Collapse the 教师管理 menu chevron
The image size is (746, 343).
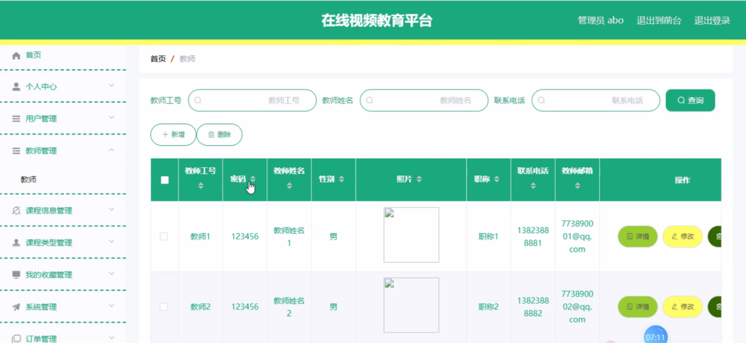tap(111, 150)
